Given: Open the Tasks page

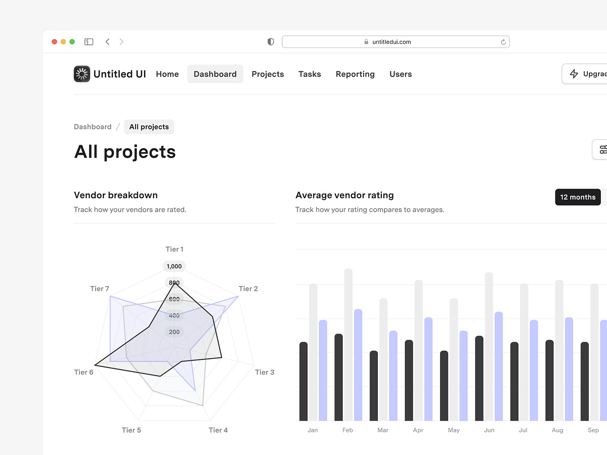Looking at the screenshot, I should point(310,74).
